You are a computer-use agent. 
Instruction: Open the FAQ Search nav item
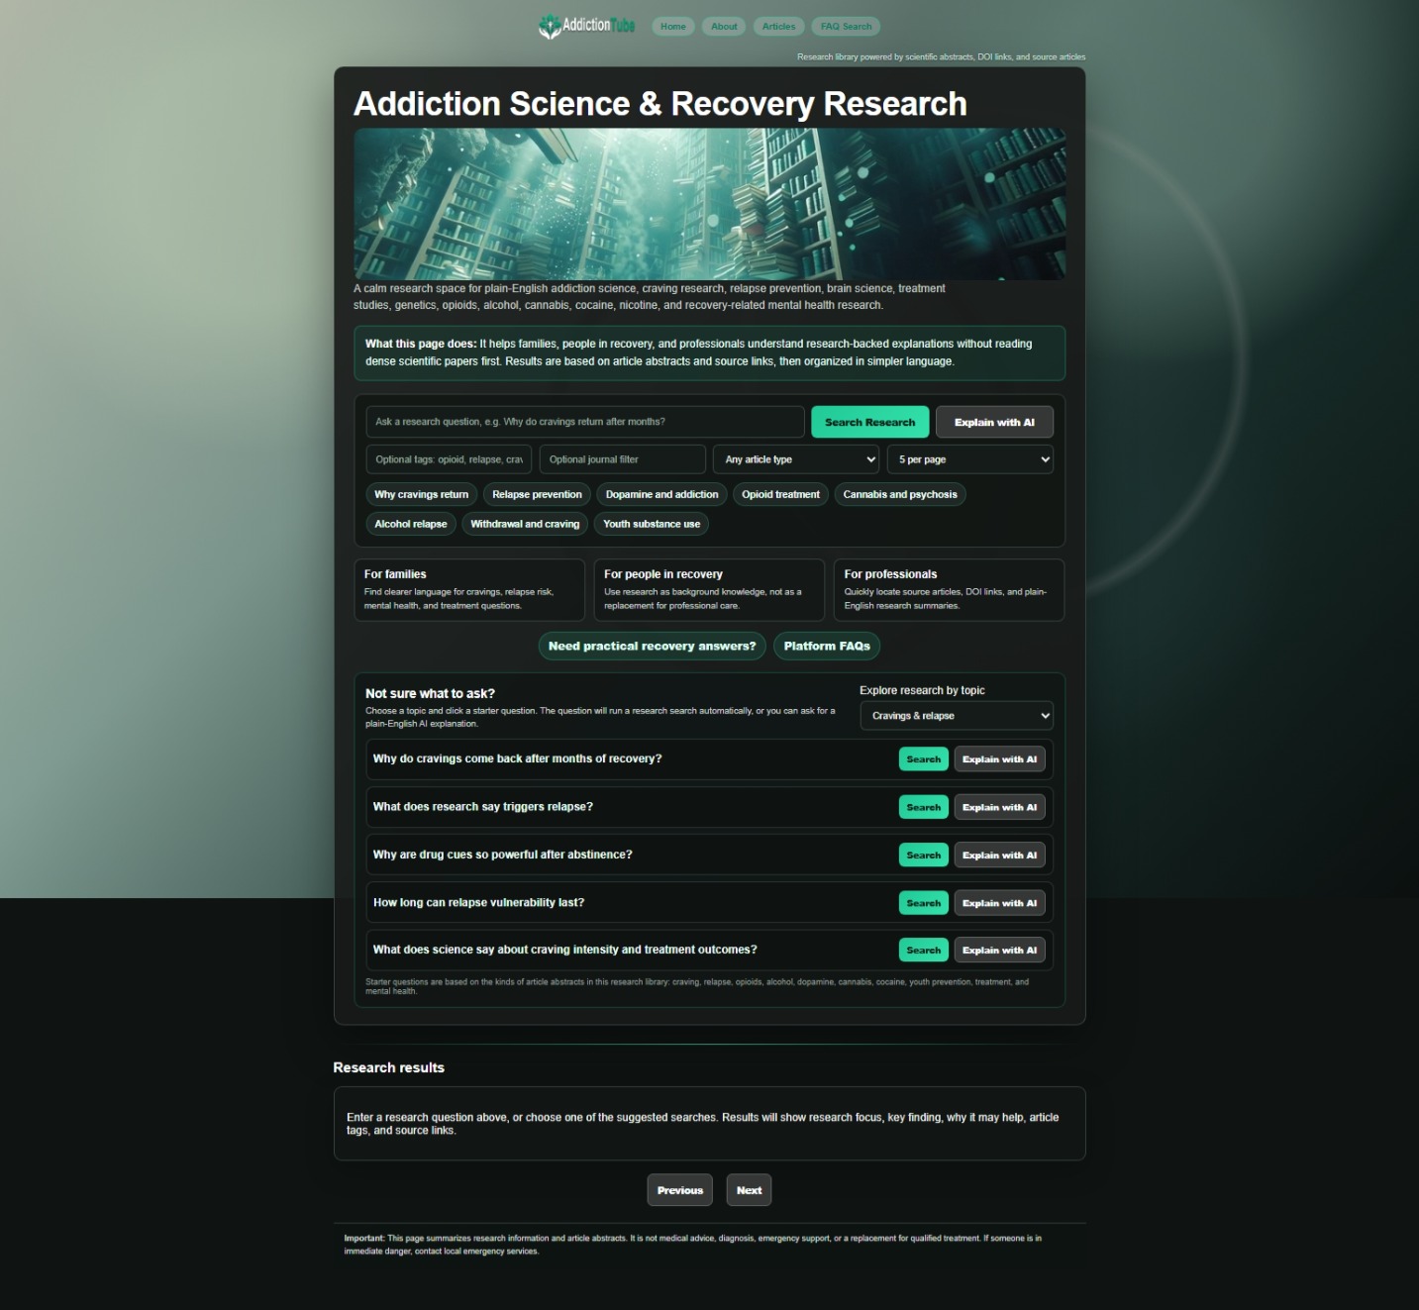click(846, 27)
